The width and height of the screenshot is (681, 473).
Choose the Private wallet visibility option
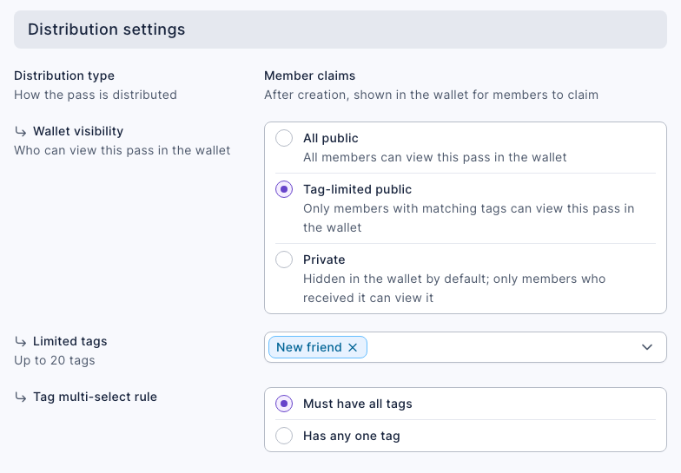tap(284, 260)
